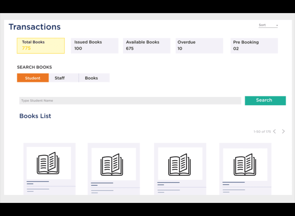Click the 1-50 of 175 pagination text
295x216 pixels.
pos(262,132)
